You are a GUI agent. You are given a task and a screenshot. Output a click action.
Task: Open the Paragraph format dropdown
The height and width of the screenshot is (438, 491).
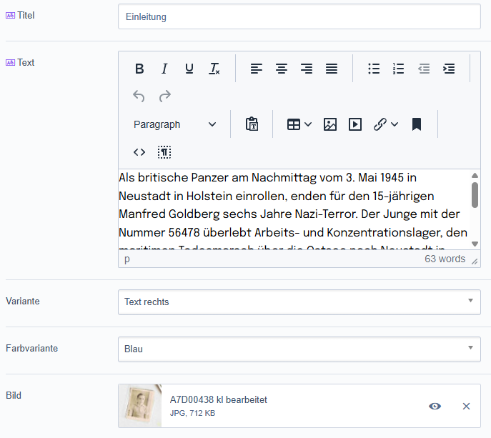(x=174, y=124)
